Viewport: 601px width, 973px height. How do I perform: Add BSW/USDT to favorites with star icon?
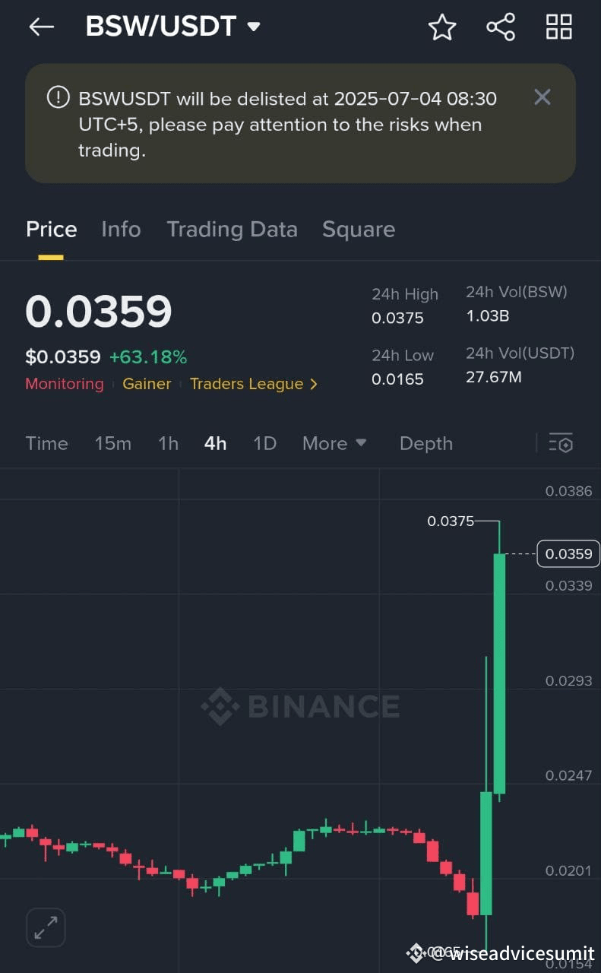point(442,27)
